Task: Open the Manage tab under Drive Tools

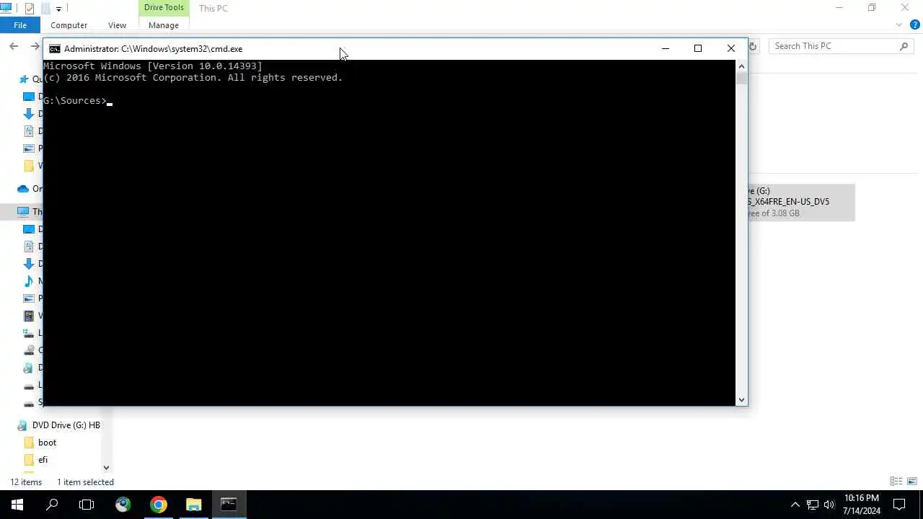Action: click(x=164, y=25)
